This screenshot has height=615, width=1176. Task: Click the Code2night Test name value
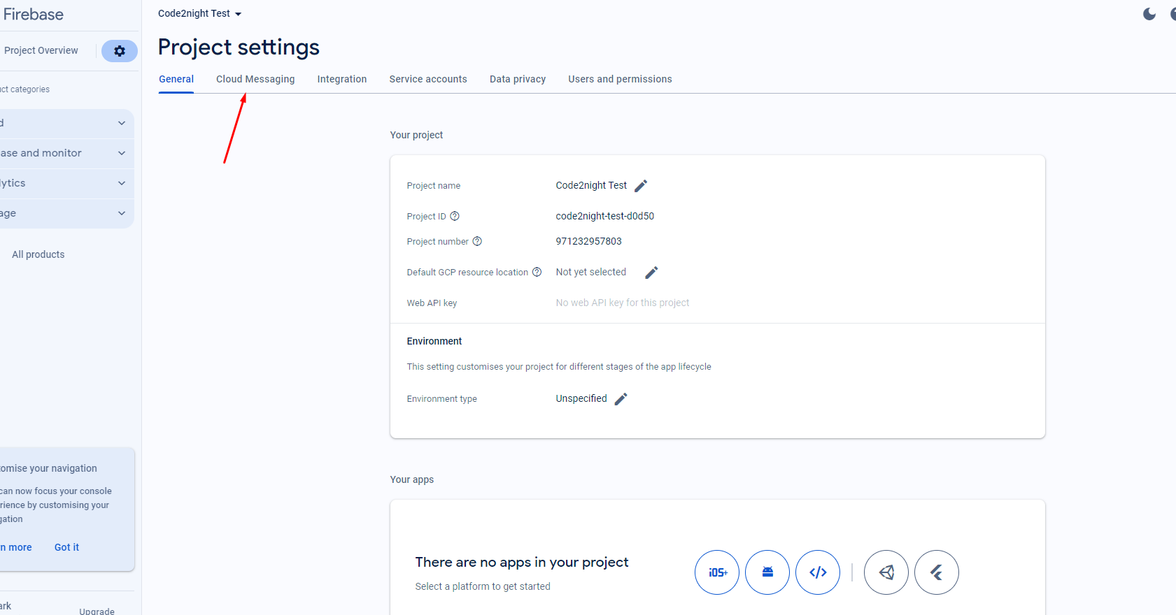click(591, 185)
